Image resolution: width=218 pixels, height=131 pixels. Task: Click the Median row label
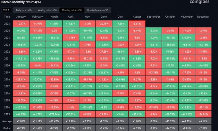[x=7, y=128]
